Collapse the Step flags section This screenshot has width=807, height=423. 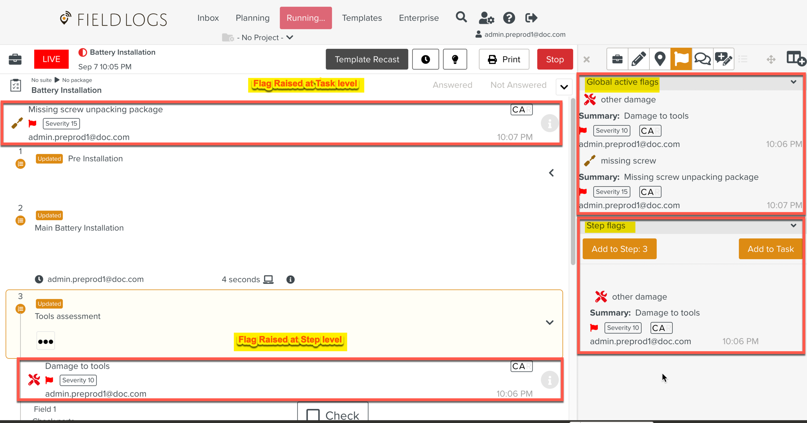(x=793, y=226)
